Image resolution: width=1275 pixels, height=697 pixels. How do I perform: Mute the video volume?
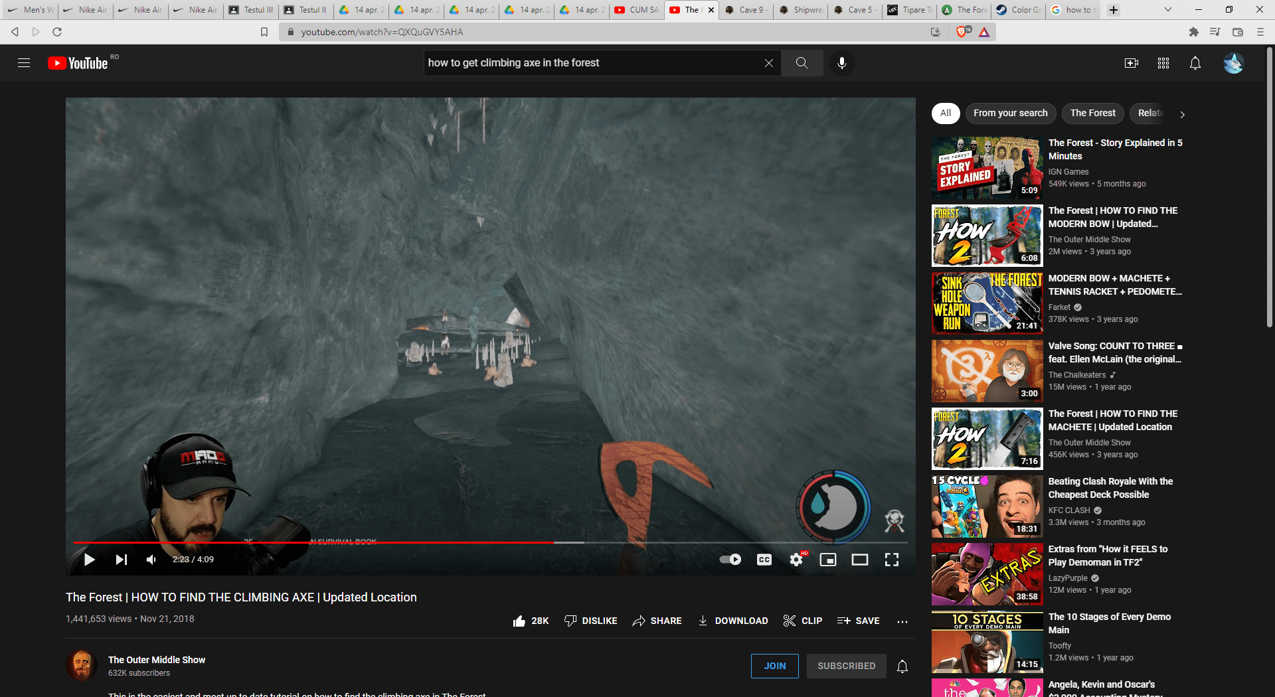152,560
